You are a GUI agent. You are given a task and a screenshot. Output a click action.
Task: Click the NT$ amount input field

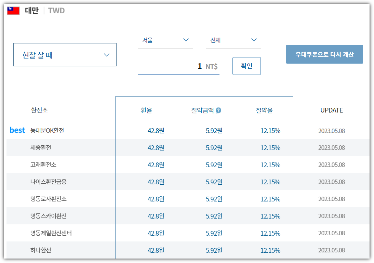(x=179, y=66)
